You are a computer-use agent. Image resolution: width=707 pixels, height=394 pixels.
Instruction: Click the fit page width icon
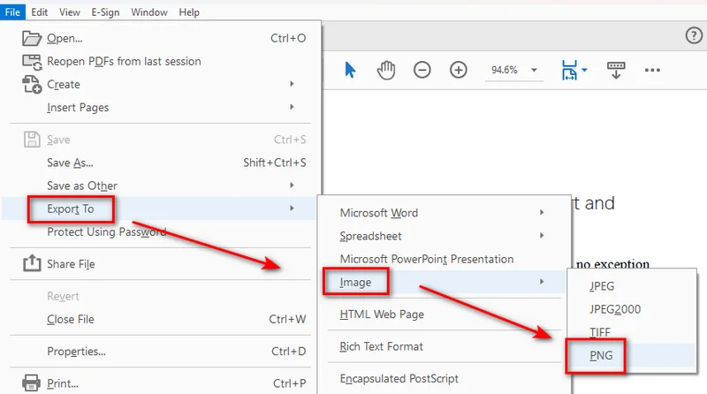[569, 70]
